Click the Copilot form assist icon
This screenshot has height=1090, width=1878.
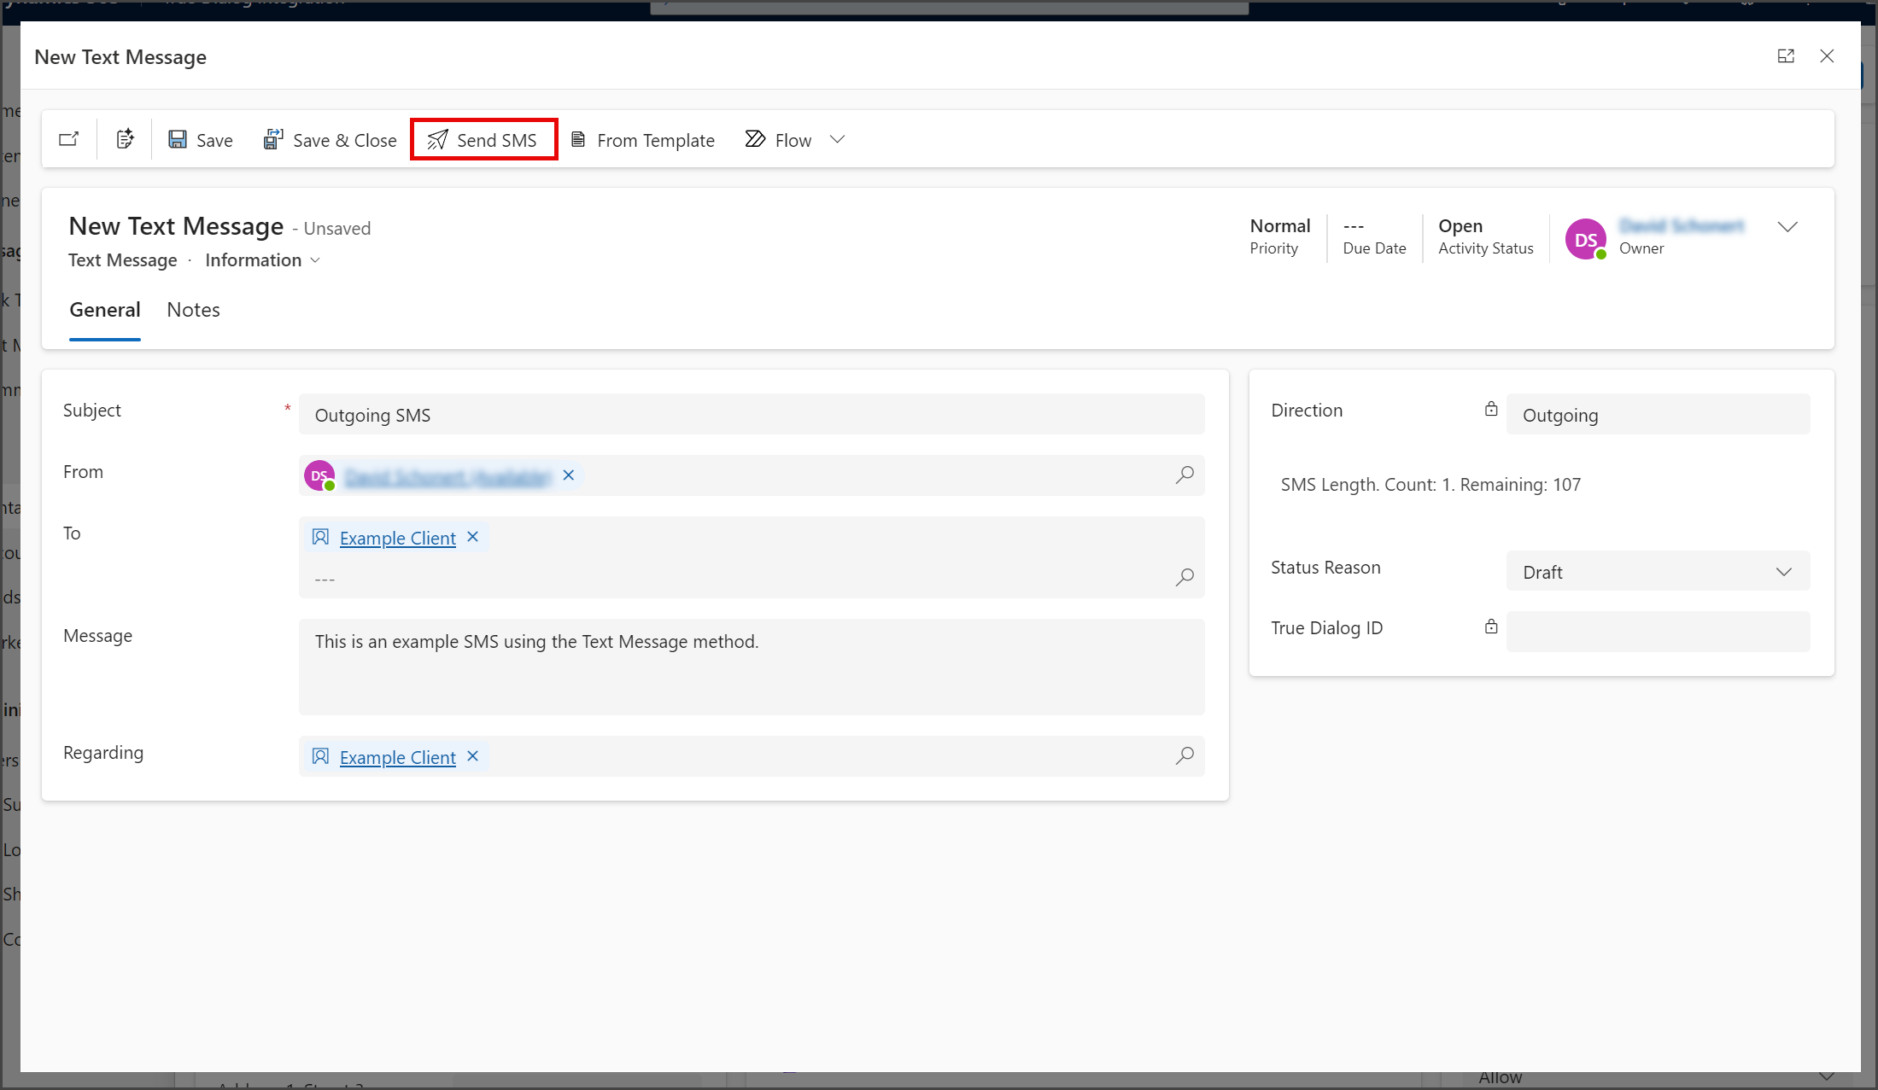coord(125,139)
